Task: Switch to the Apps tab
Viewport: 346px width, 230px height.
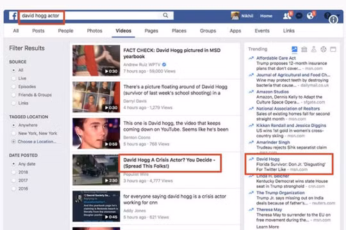Action: coord(235,31)
